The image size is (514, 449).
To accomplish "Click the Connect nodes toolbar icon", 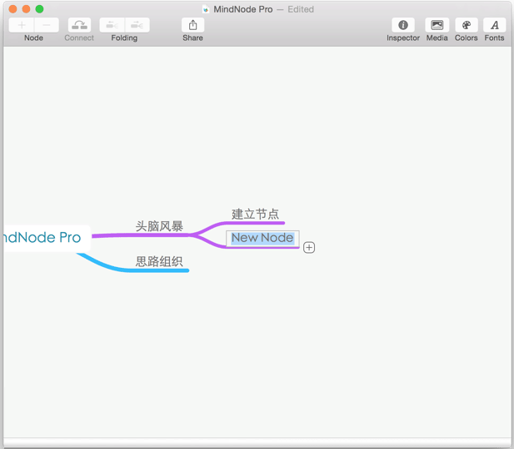I will tap(79, 25).
